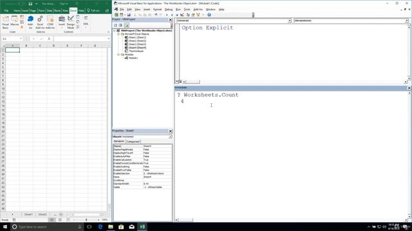Open the (Declarations) procedure dropdown
This screenshot has width=412, height=231.
406,21
